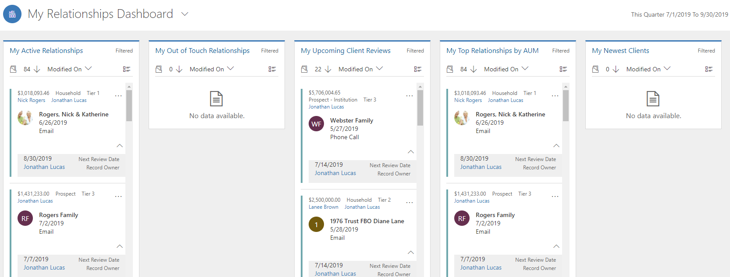Click view options icon in Out of Touch Relationships
The height and width of the screenshot is (277, 730).
tap(272, 69)
